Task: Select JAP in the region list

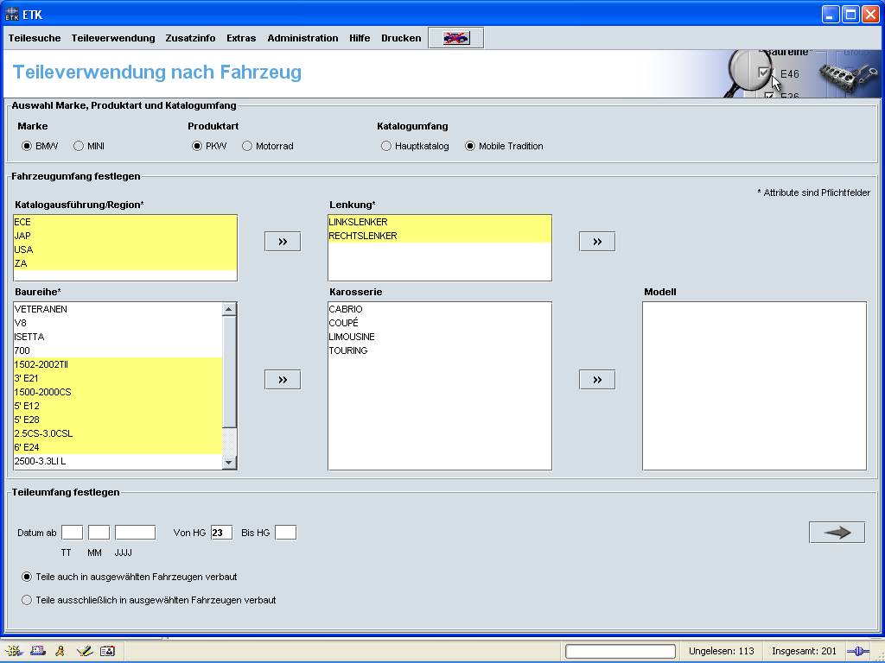Action: (124, 236)
